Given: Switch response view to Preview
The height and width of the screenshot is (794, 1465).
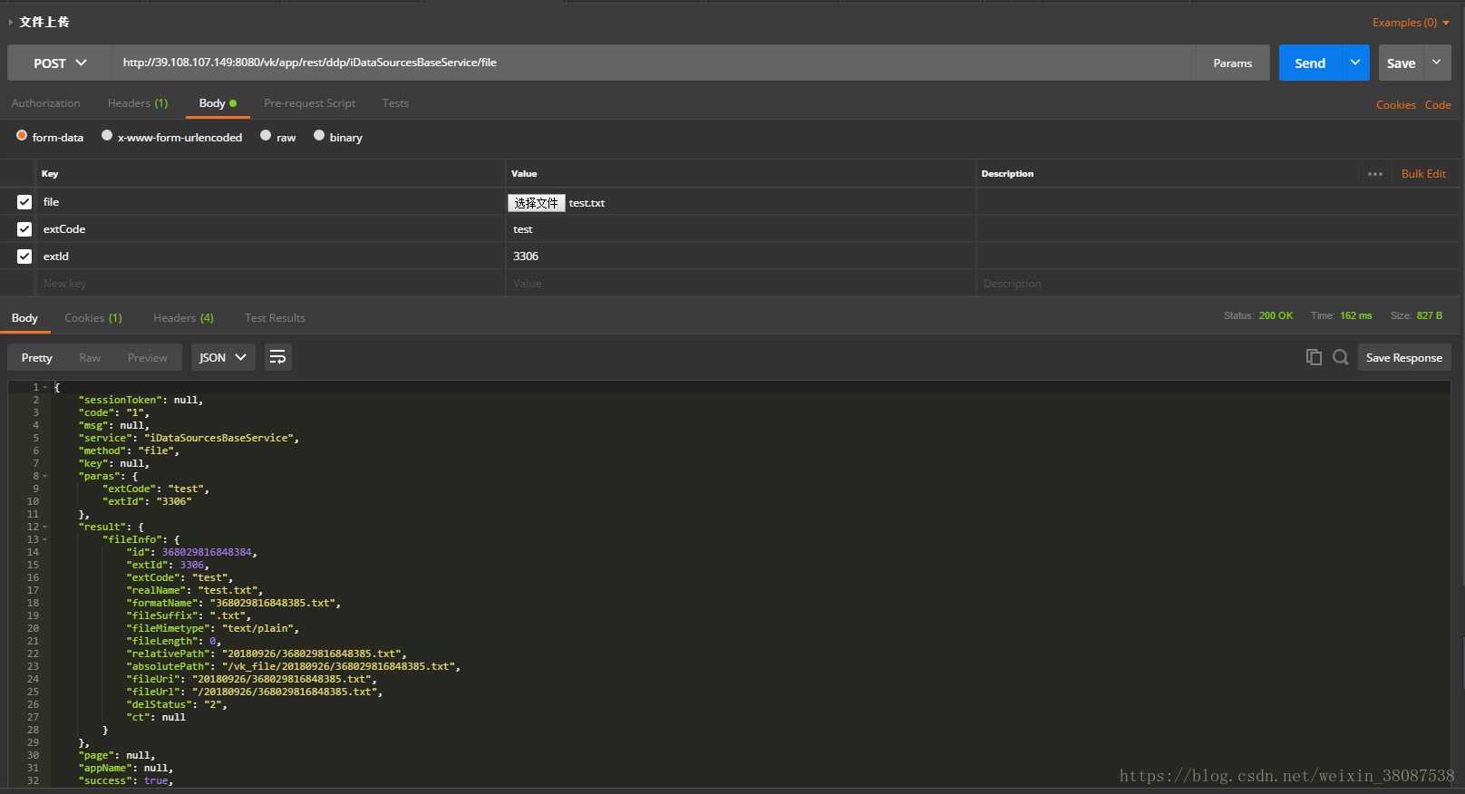Looking at the screenshot, I should tap(148, 358).
